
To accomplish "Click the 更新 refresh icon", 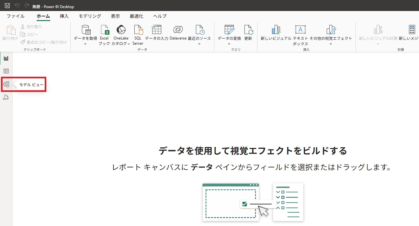I will click(248, 30).
